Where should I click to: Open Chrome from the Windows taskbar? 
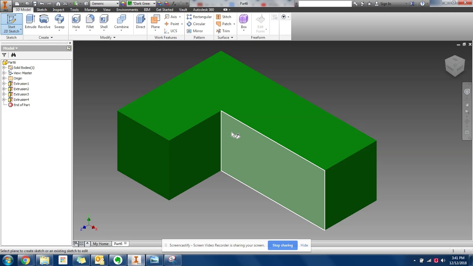[x=25, y=260]
